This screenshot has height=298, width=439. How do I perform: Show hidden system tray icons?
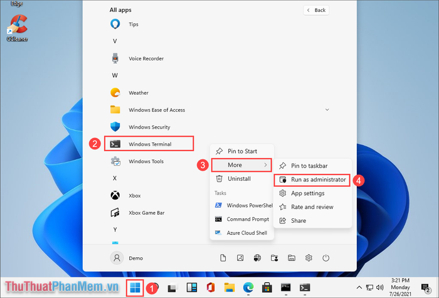[x=359, y=287]
